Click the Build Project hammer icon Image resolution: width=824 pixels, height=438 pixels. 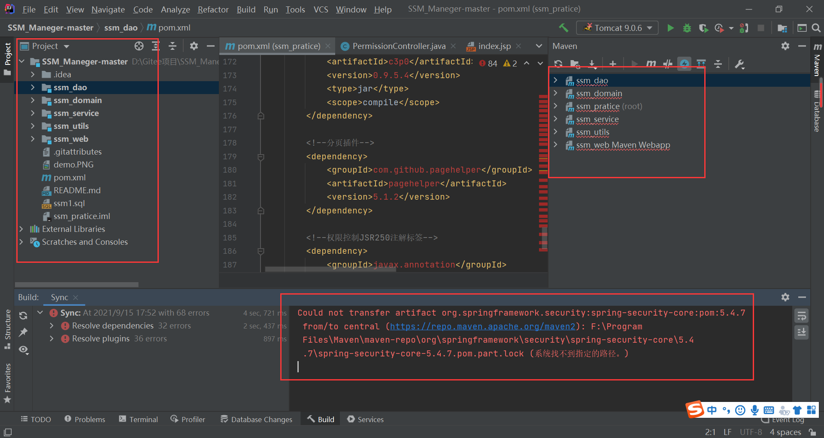coord(563,28)
